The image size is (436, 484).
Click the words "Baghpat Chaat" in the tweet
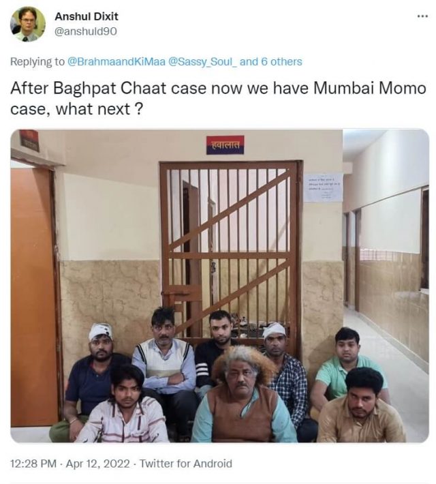pyautogui.click(x=110, y=89)
